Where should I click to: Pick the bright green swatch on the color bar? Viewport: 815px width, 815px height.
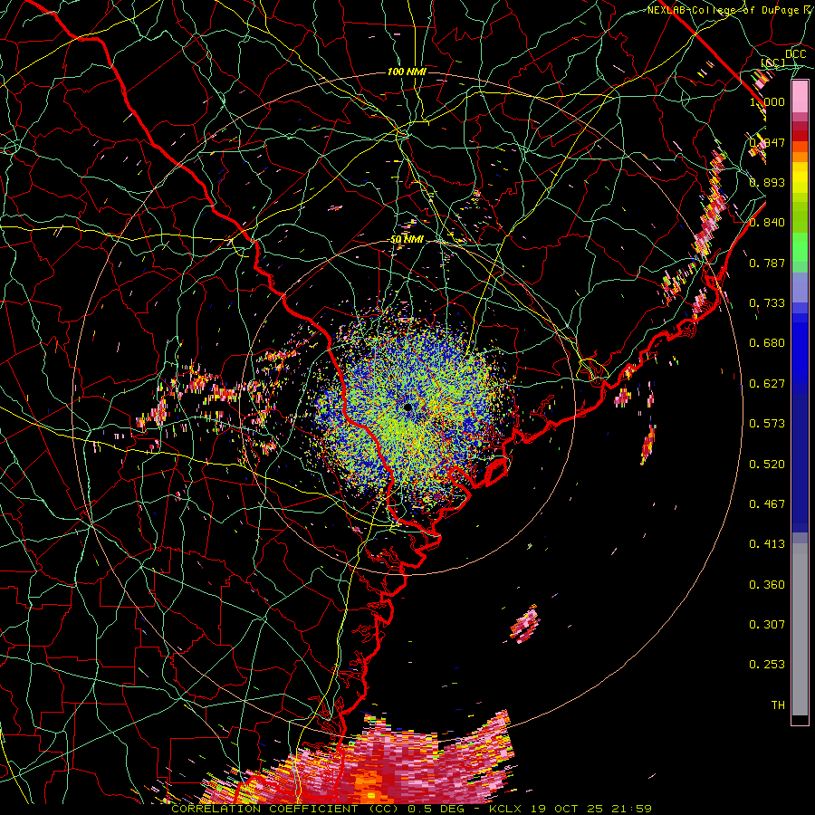tap(800, 248)
